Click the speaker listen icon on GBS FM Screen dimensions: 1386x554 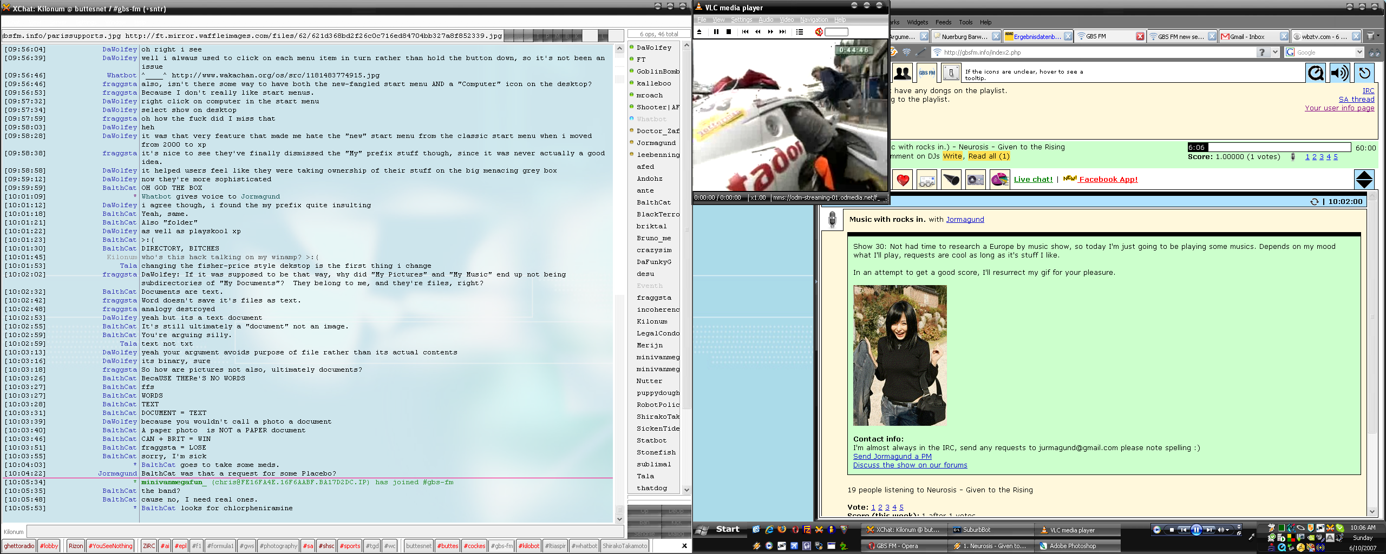1340,72
